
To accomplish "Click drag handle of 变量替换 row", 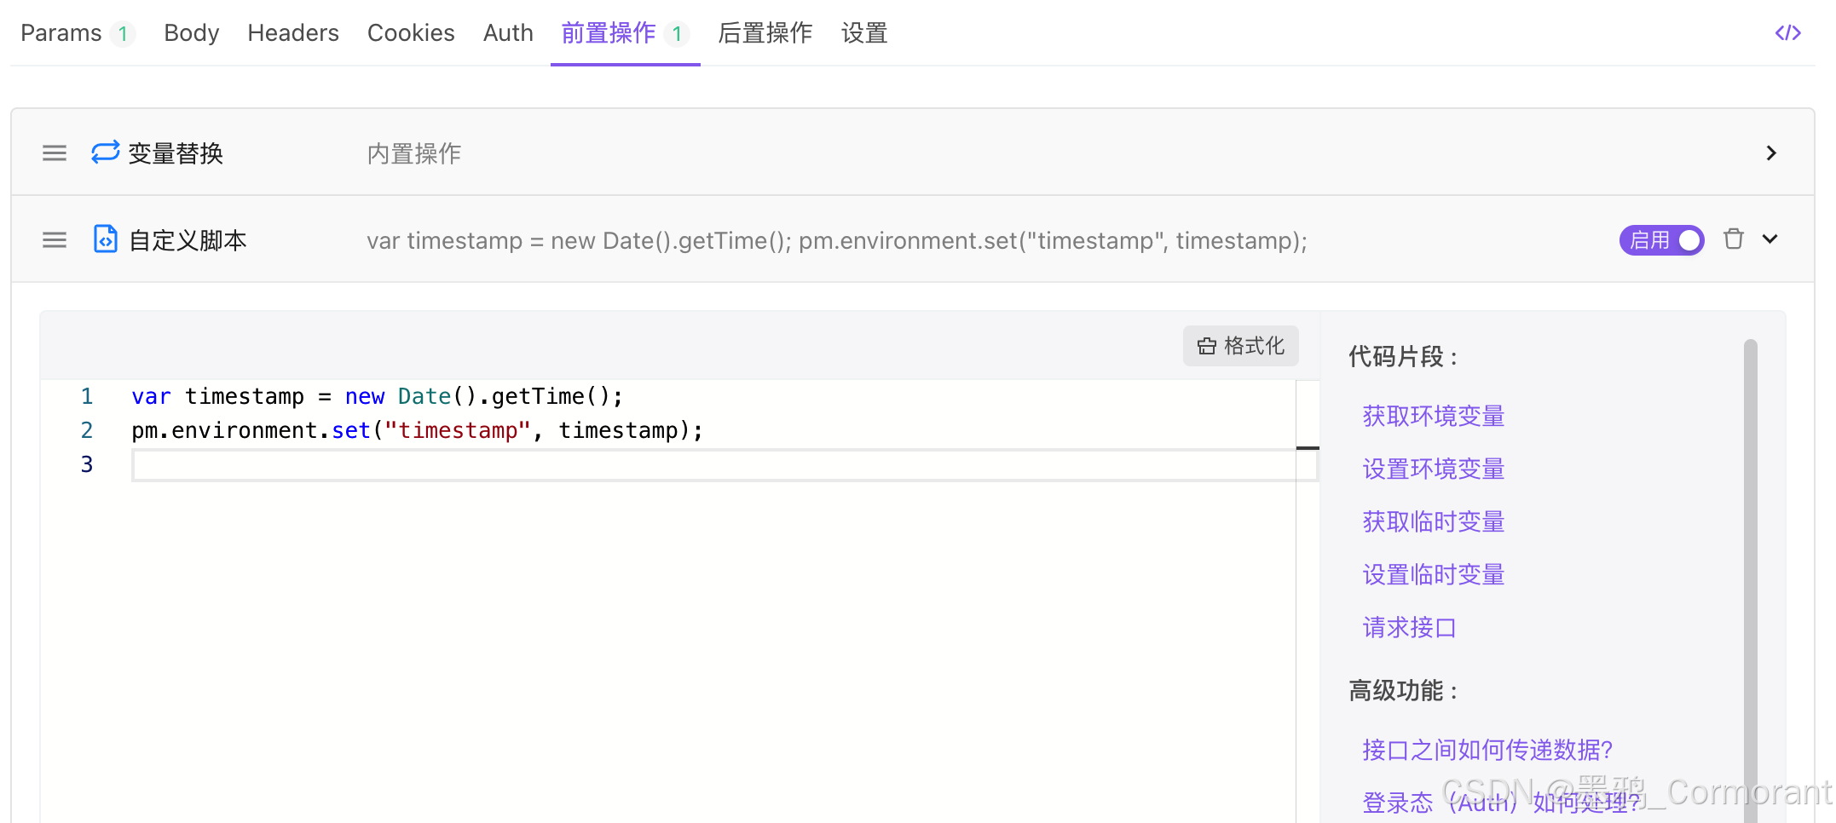I will [x=55, y=153].
